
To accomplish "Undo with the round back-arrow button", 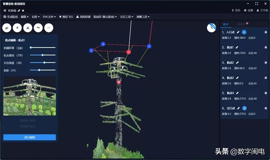I will (x=38, y=28).
